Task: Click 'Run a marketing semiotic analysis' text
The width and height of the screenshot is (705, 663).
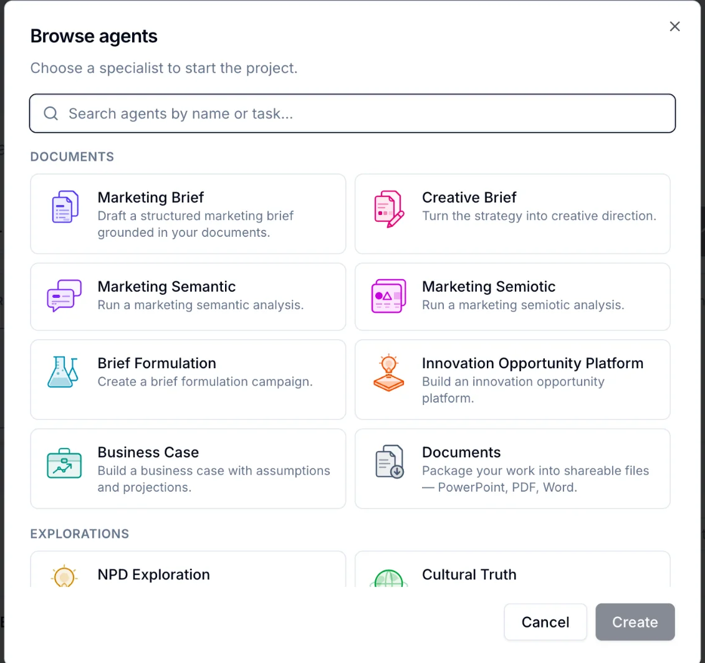Action: click(x=523, y=305)
